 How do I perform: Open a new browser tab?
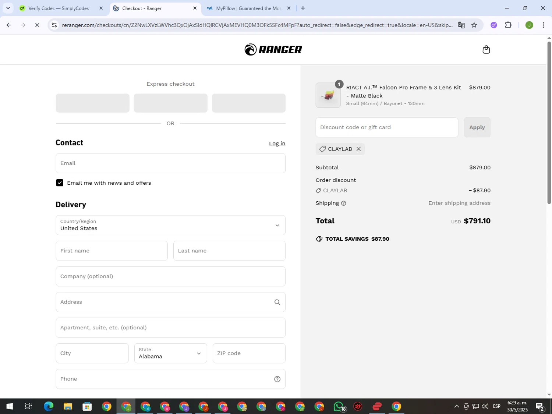(303, 8)
